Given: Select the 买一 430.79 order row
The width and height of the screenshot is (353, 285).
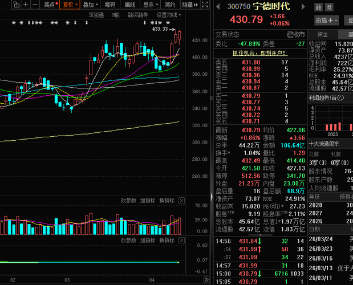Looking at the screenshot, I should [x=260, y=96].
